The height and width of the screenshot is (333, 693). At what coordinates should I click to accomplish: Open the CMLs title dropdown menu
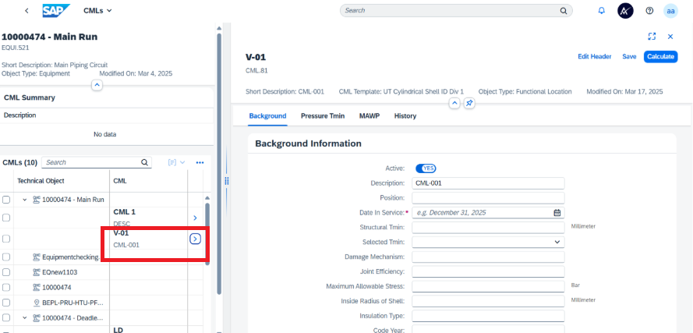click(97, 11)
